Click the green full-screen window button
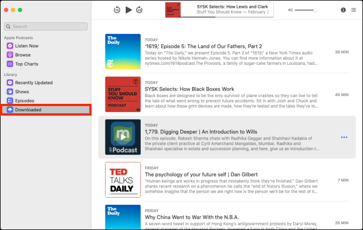Image resolution: width=363 pixels, height=230 pixels. (x=20, y=10)
